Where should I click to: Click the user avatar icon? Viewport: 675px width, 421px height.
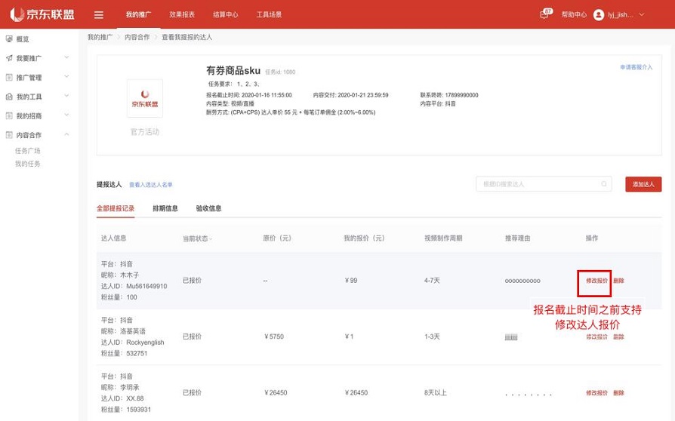(599, 14)
